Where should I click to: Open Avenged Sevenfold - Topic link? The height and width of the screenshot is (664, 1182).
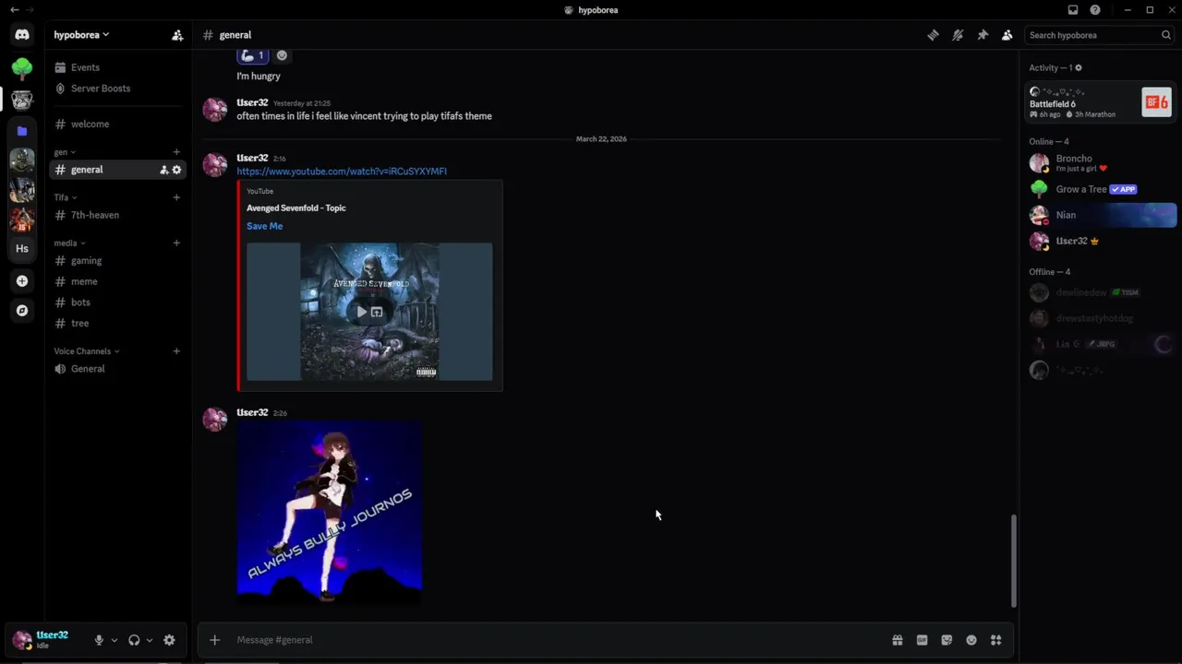click(x=296, y=208)
